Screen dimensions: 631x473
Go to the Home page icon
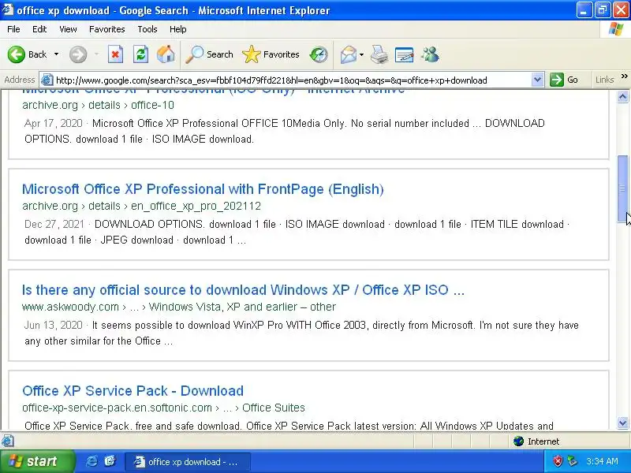point(166,54)
